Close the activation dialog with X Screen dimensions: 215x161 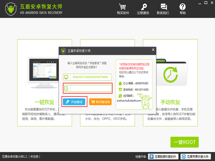coord(153,50)
